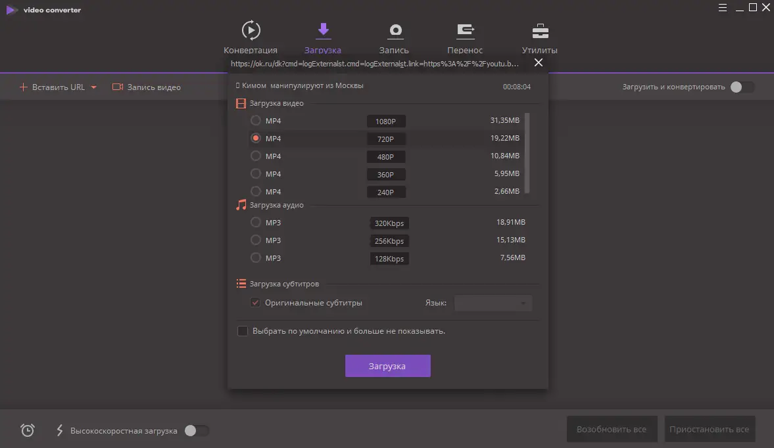The image size is (774, 448).
Task: Select MP4 720P radio button
Action: [x=255, y=138]
